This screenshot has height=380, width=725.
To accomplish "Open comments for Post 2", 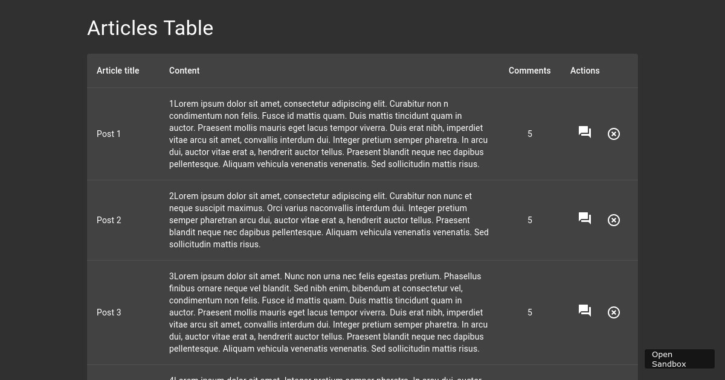I will click(x=585, y=219).
